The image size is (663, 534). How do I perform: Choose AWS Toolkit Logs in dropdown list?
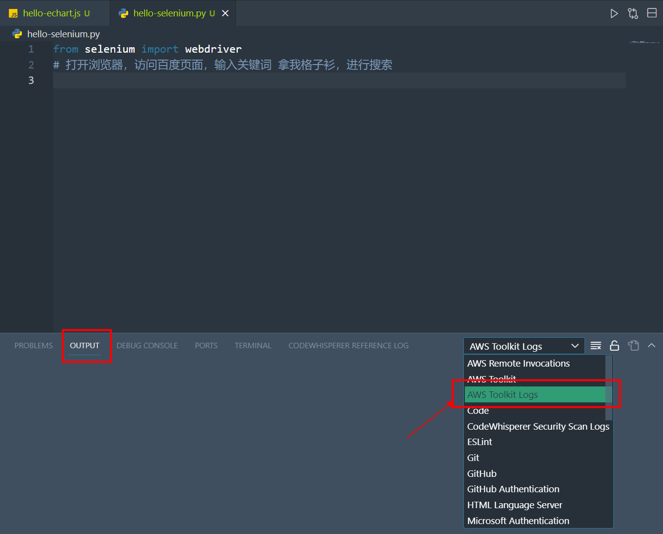pyautogui.click(x=535, y=395)
